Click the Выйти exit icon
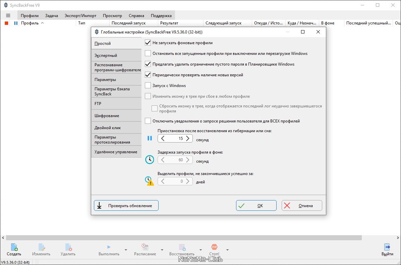Viewport: 401px width, 265px height. pyautogui.click(x=387, y=247)
